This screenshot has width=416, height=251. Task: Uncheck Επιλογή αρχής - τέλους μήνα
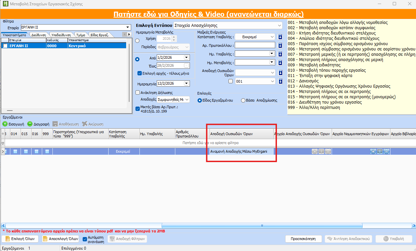coord(139,73)
